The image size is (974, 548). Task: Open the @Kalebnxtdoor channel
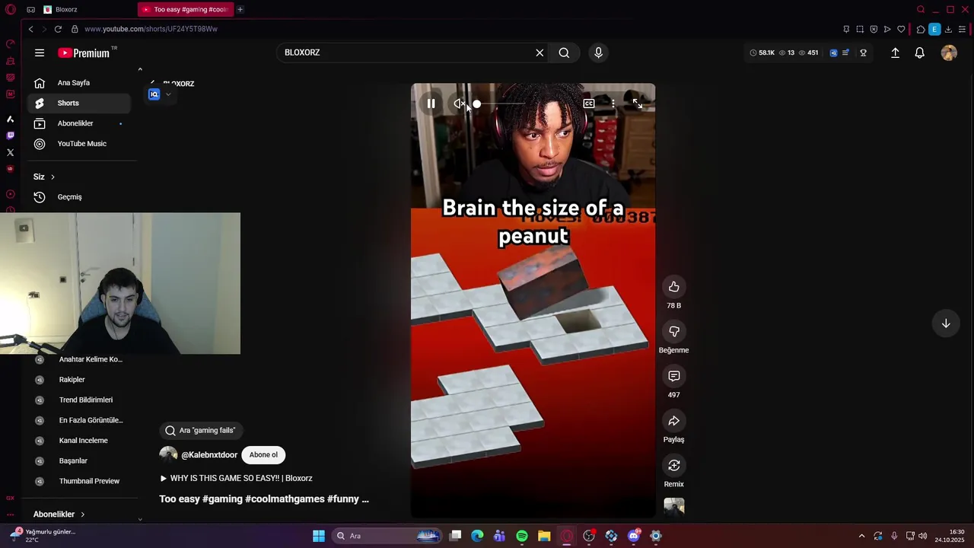[x=209, y=455]
